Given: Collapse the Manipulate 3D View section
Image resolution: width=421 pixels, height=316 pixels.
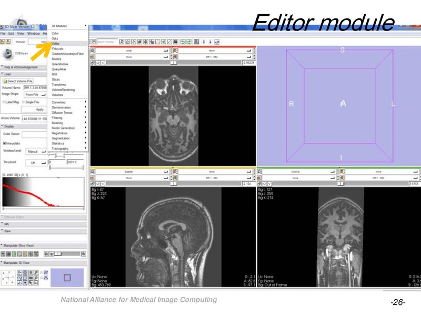Looking at the screenshot, I should coord(44,263).
